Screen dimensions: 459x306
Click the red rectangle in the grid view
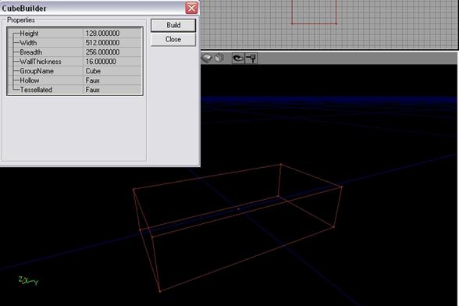coord(314,12)
